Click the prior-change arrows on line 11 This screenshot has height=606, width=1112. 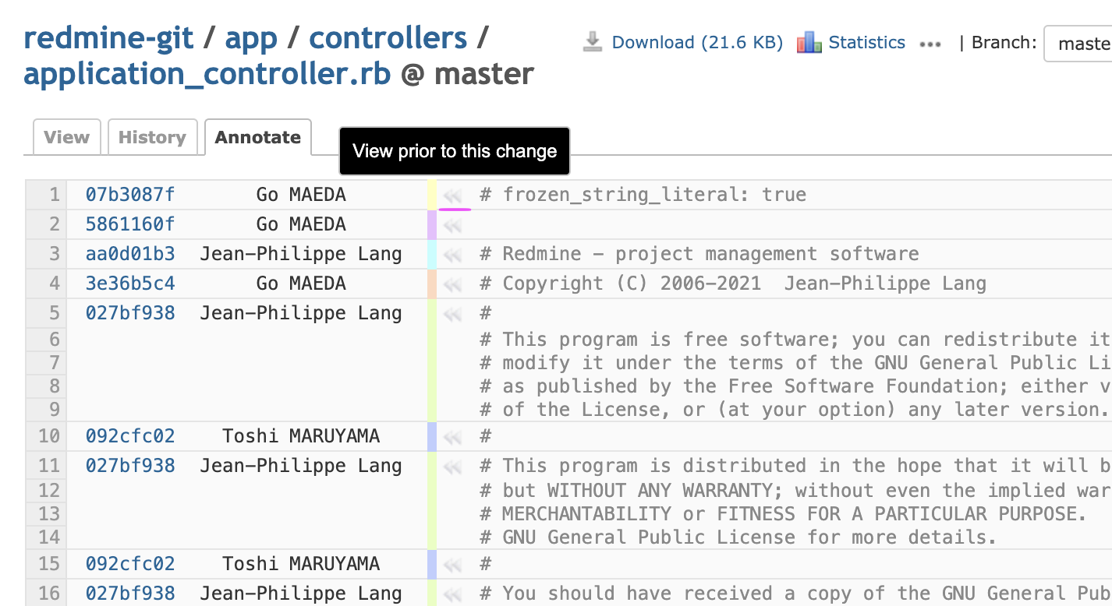click(453, 467)
